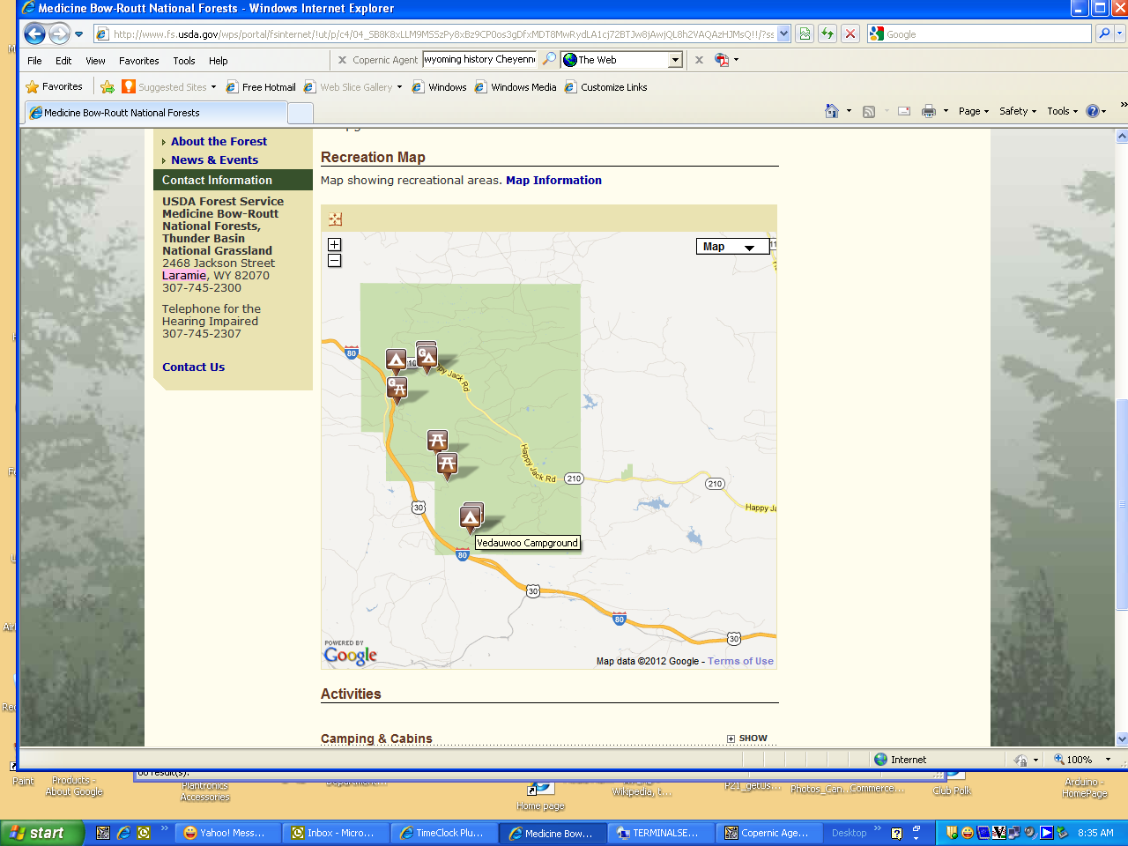This screenshot has height=846, width=1128.
Task: Open the Favorites star button
Action: pos(54,86)
